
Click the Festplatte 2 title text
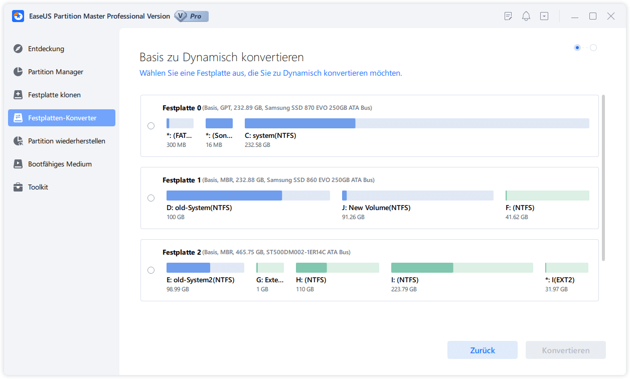182,252
